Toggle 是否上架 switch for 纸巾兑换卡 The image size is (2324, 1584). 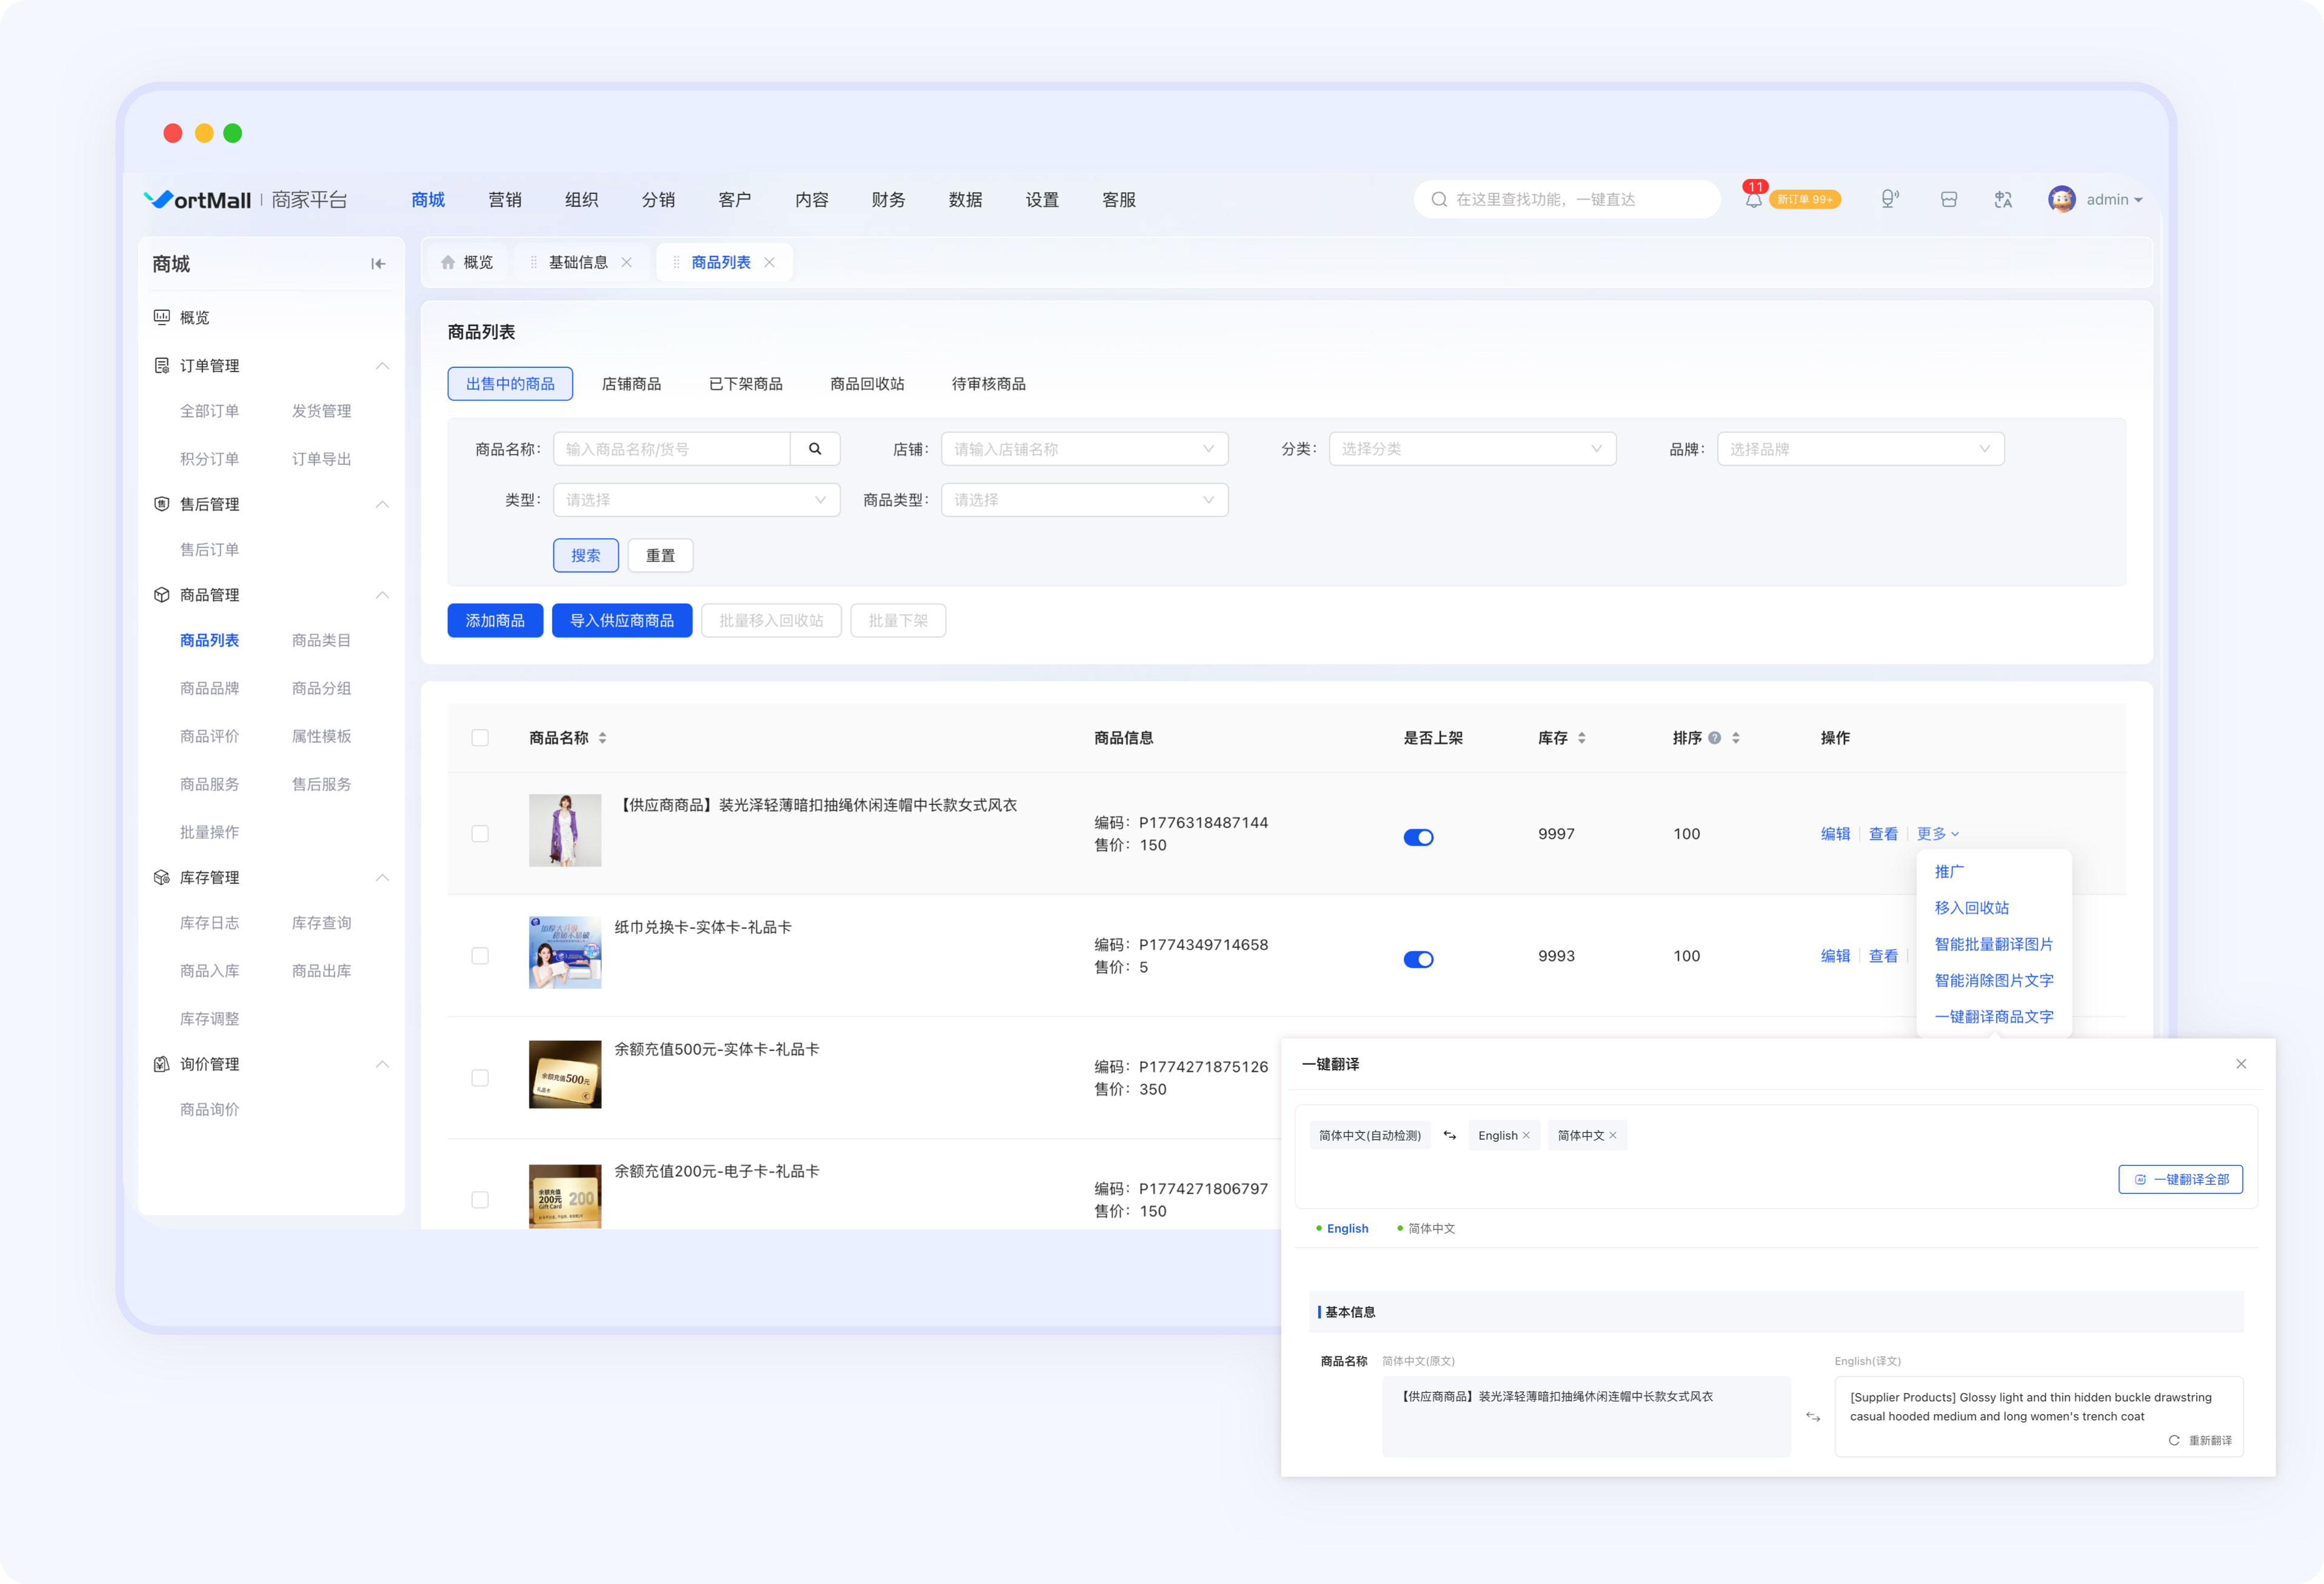1418,959
